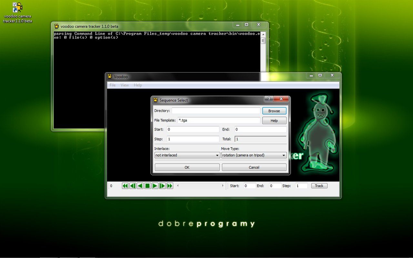Play the sequence in reverse
Screen dimensions: 413x258
coord(140,186)
